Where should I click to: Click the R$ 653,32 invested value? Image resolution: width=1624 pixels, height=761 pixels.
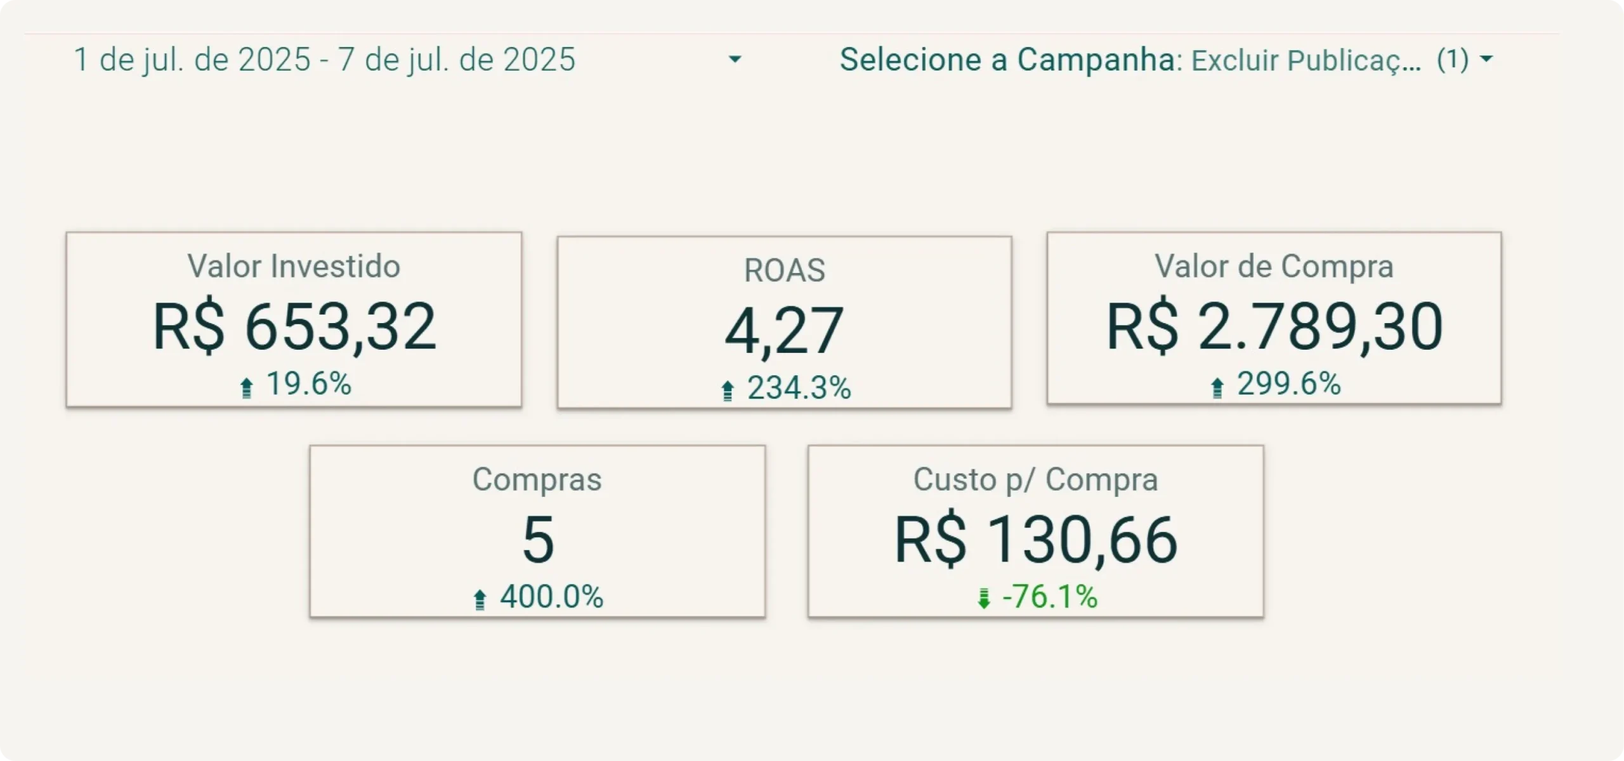tap(295, 326)
